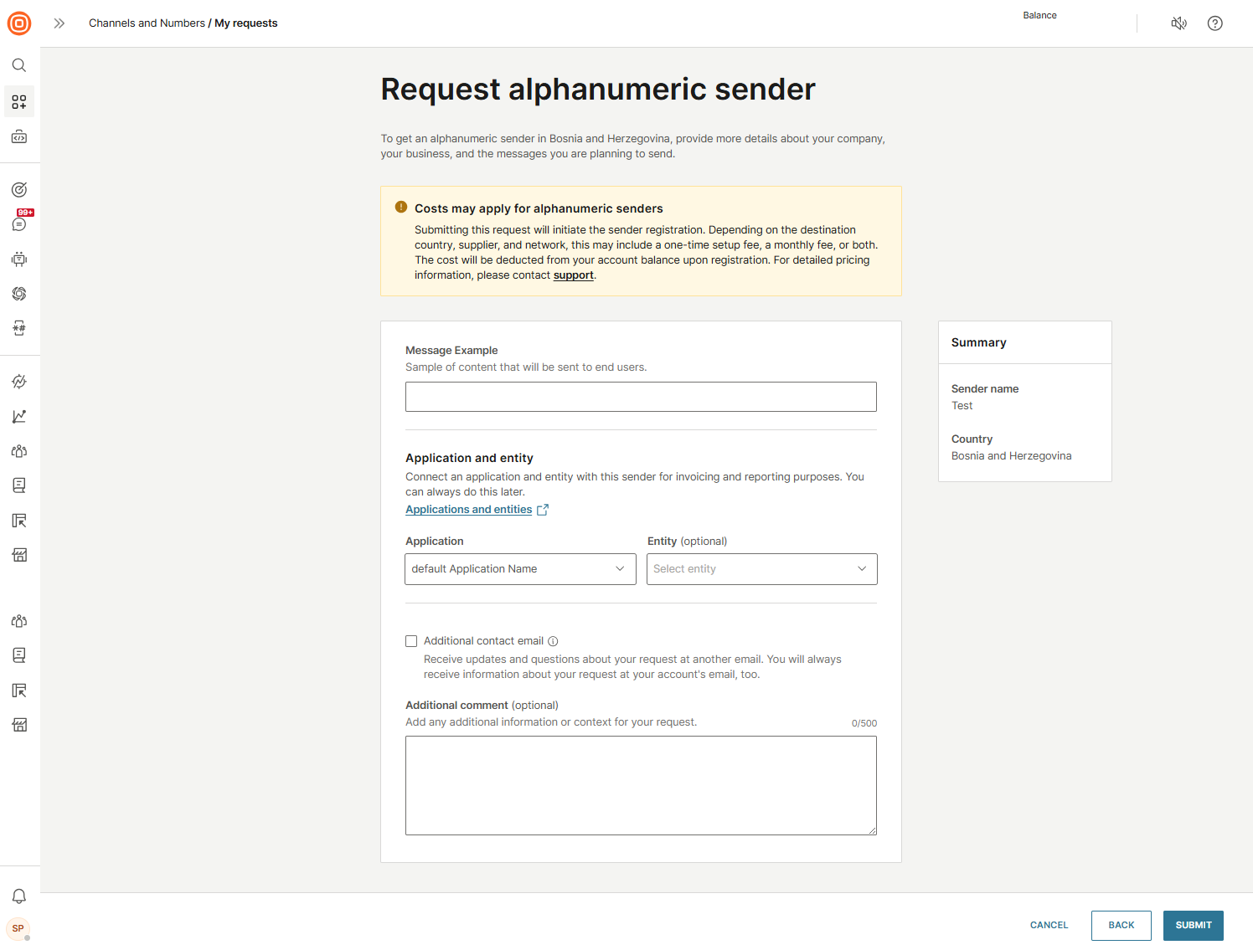Viewport: 1253px width, 950px height.
Task: Click My requests breadcrumb item
Action: pyautogui.click(x=246, y=23)
